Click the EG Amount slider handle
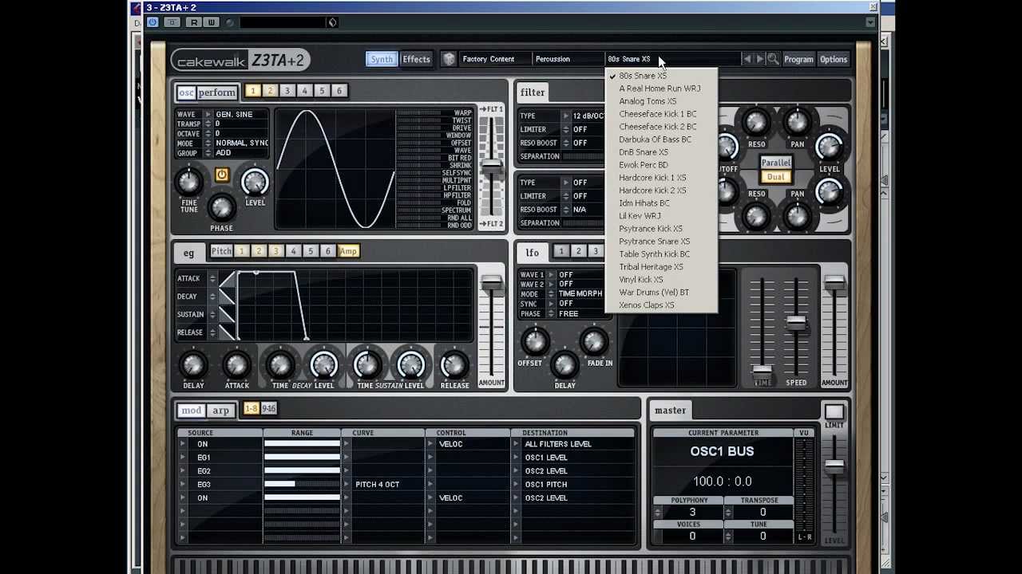Image resolution: width=1022 pixels, height=574 pixels. tap(491, 283)
